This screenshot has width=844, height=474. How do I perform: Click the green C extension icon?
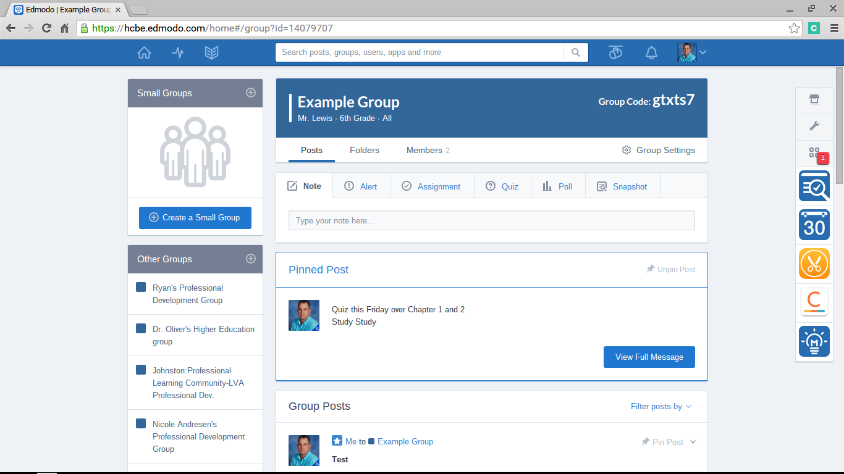tap(814, 28)
